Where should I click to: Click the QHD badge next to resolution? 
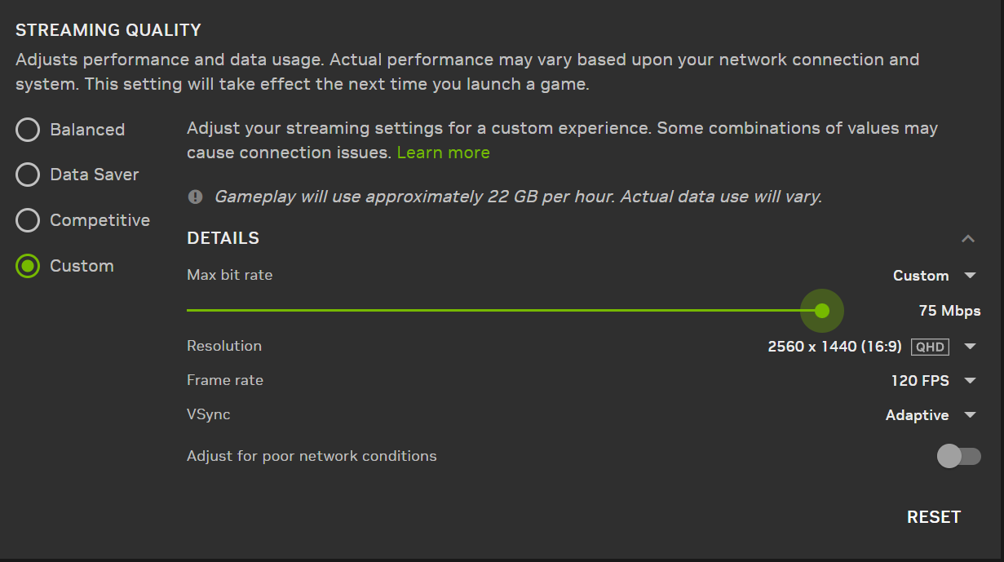[930, 347]
